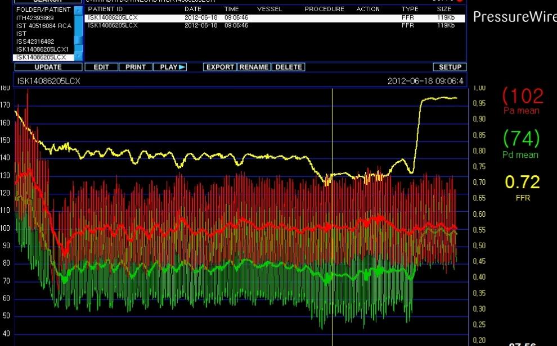This screenshot has height=346, width=557.
Task: Select folder IST 40516084 RCA
Action: click(44, 26)
